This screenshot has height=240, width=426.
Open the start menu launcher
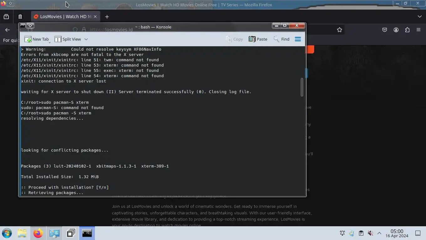[7, 233]
